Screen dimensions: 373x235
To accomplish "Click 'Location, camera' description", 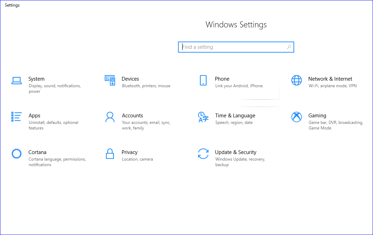I will point(138,159).
